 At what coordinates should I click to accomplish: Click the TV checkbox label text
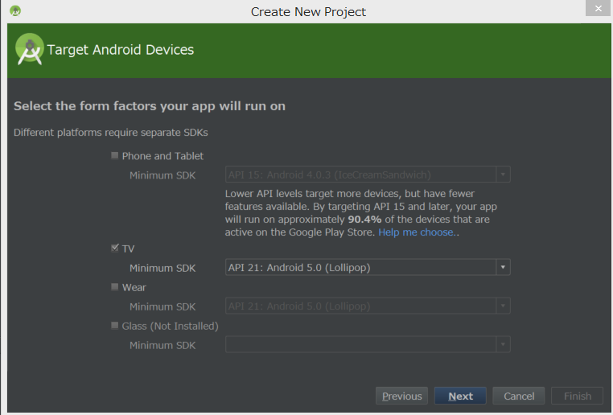coord(128,249)
